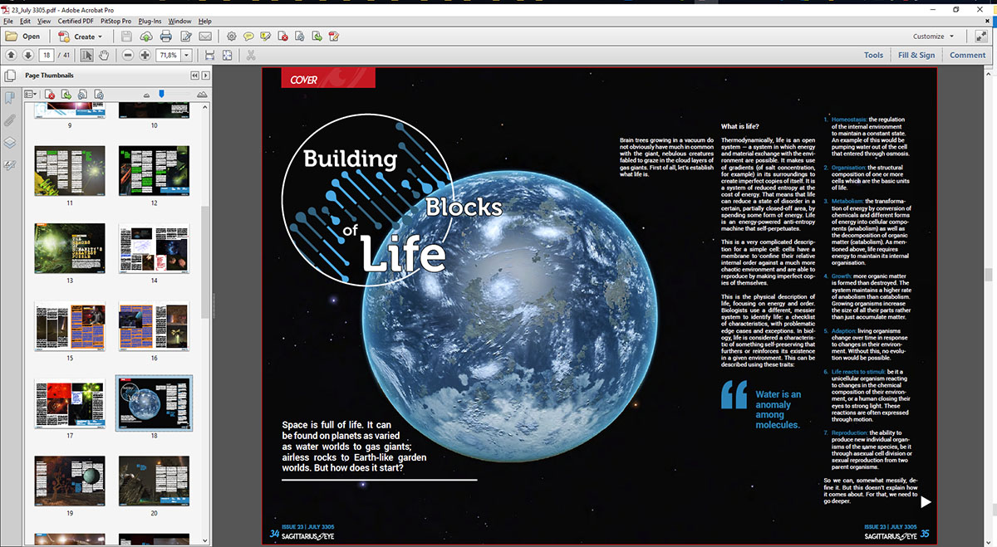Select page 11 thumbnail
The image size is (997, 547).
pos(70,171)
